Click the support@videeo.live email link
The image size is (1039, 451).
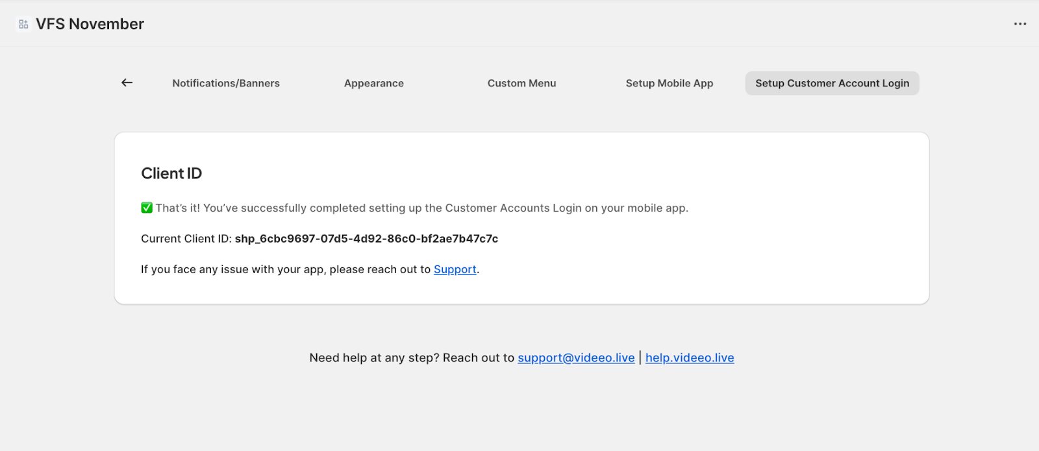pos(576,358)
